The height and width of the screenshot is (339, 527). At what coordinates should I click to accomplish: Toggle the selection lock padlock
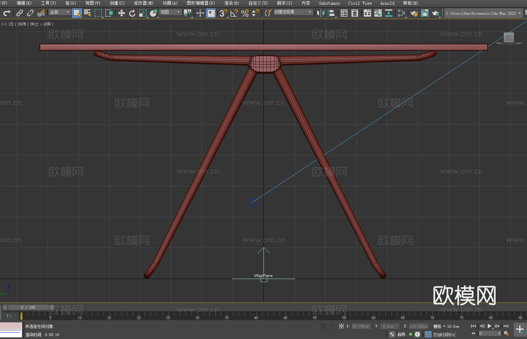(332, 326)
